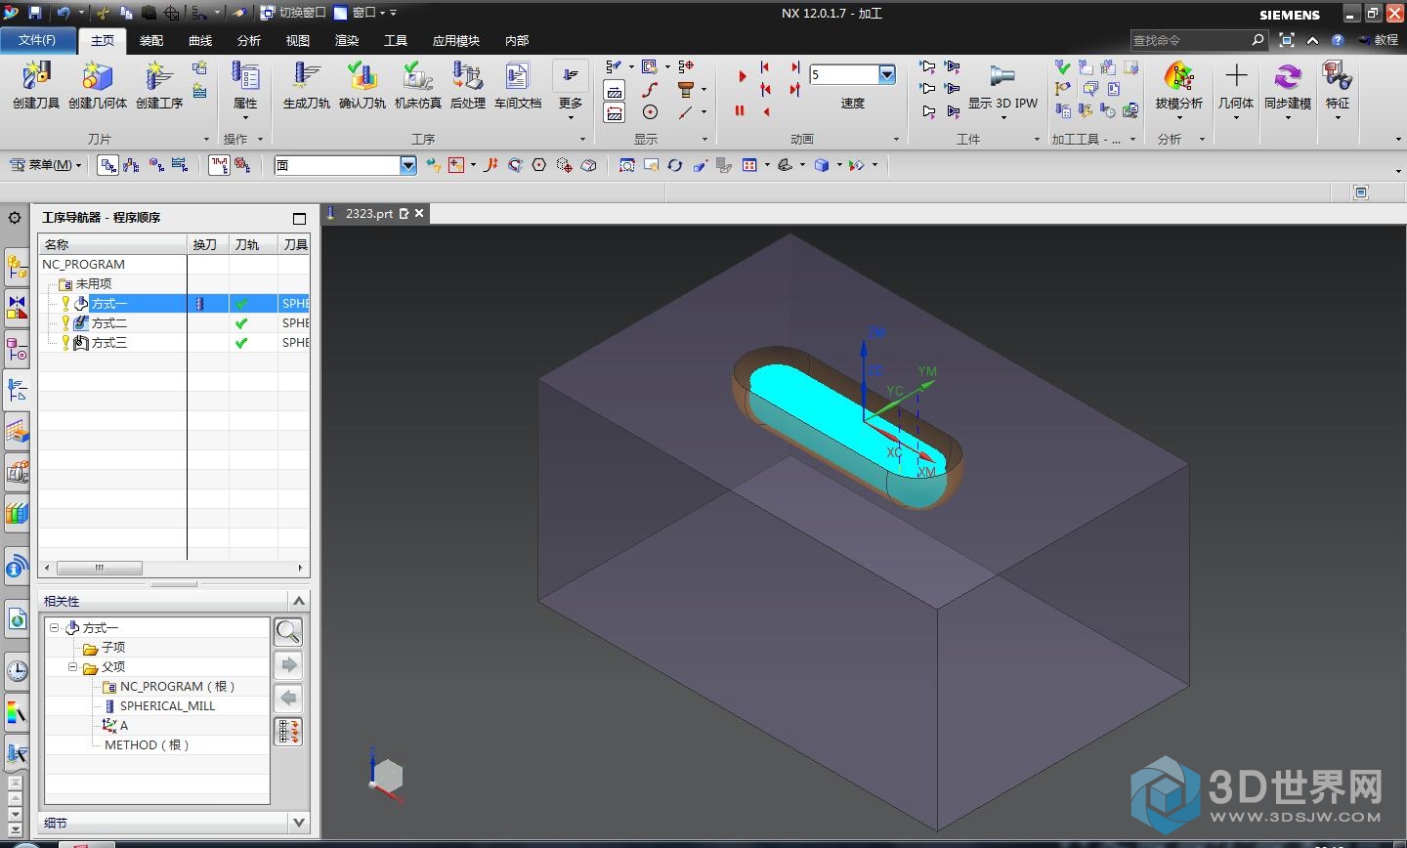Screen dimensions: 1407x848
Task: Switch to the 应用模块 tab
Action: coord(456,40)
